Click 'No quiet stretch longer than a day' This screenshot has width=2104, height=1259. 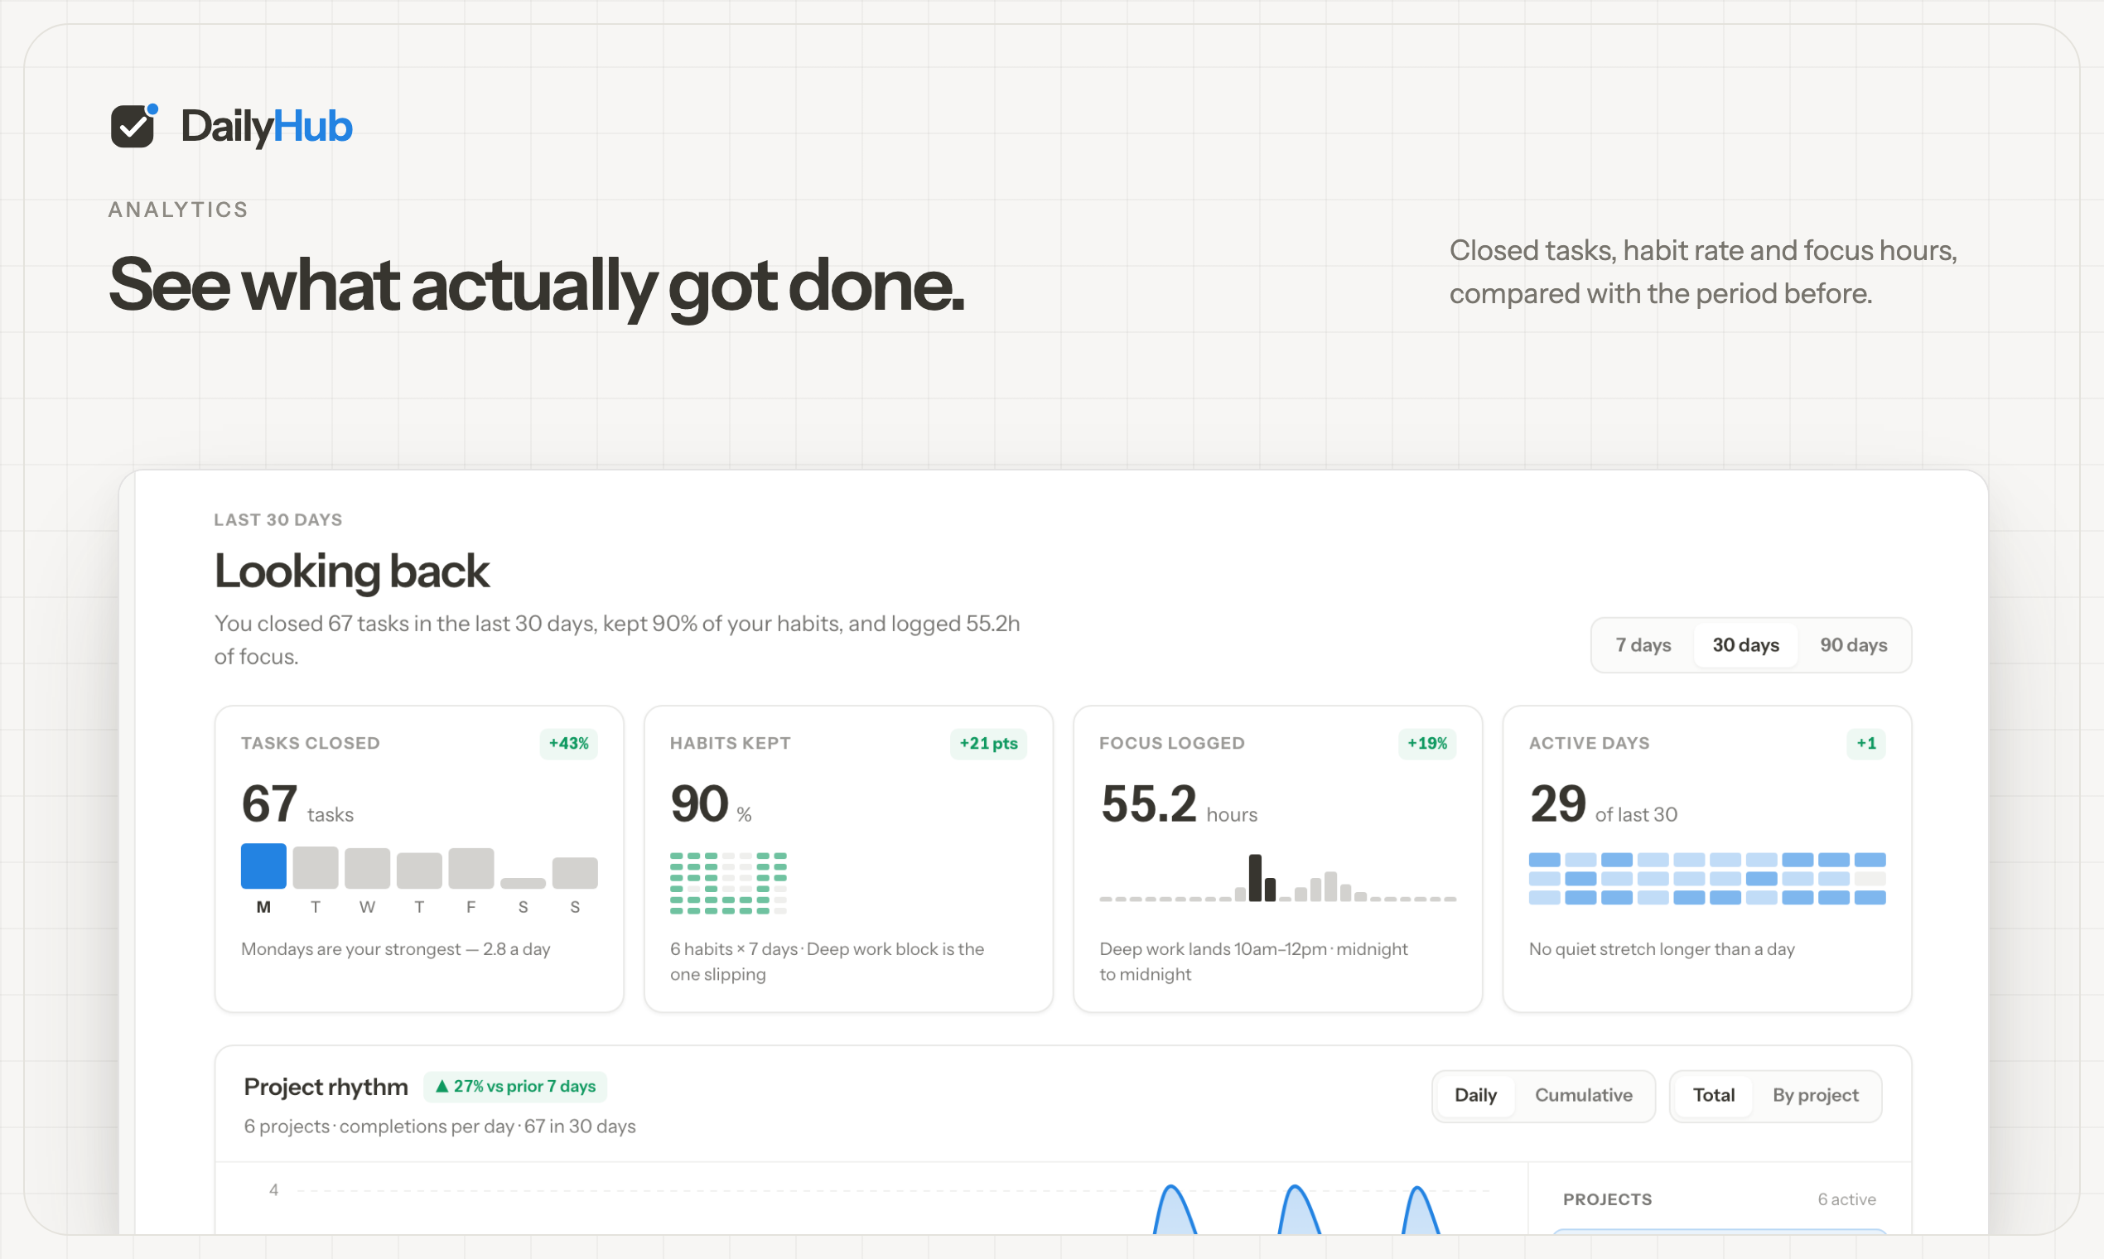pos(1661,949)
